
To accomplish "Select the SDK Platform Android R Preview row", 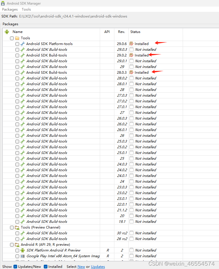I will click(x=53, y=250).
